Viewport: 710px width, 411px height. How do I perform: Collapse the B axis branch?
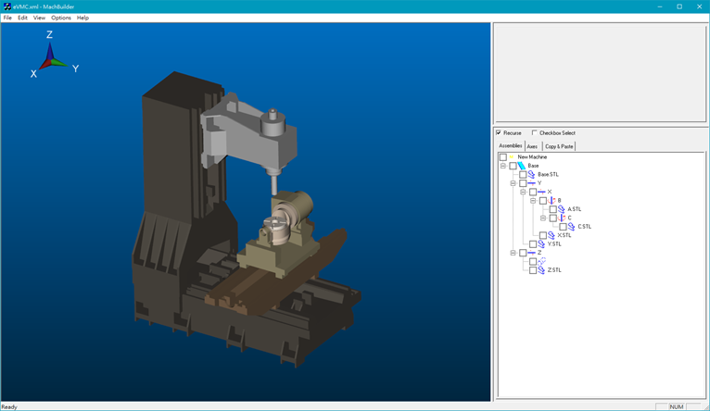point(533,201)
